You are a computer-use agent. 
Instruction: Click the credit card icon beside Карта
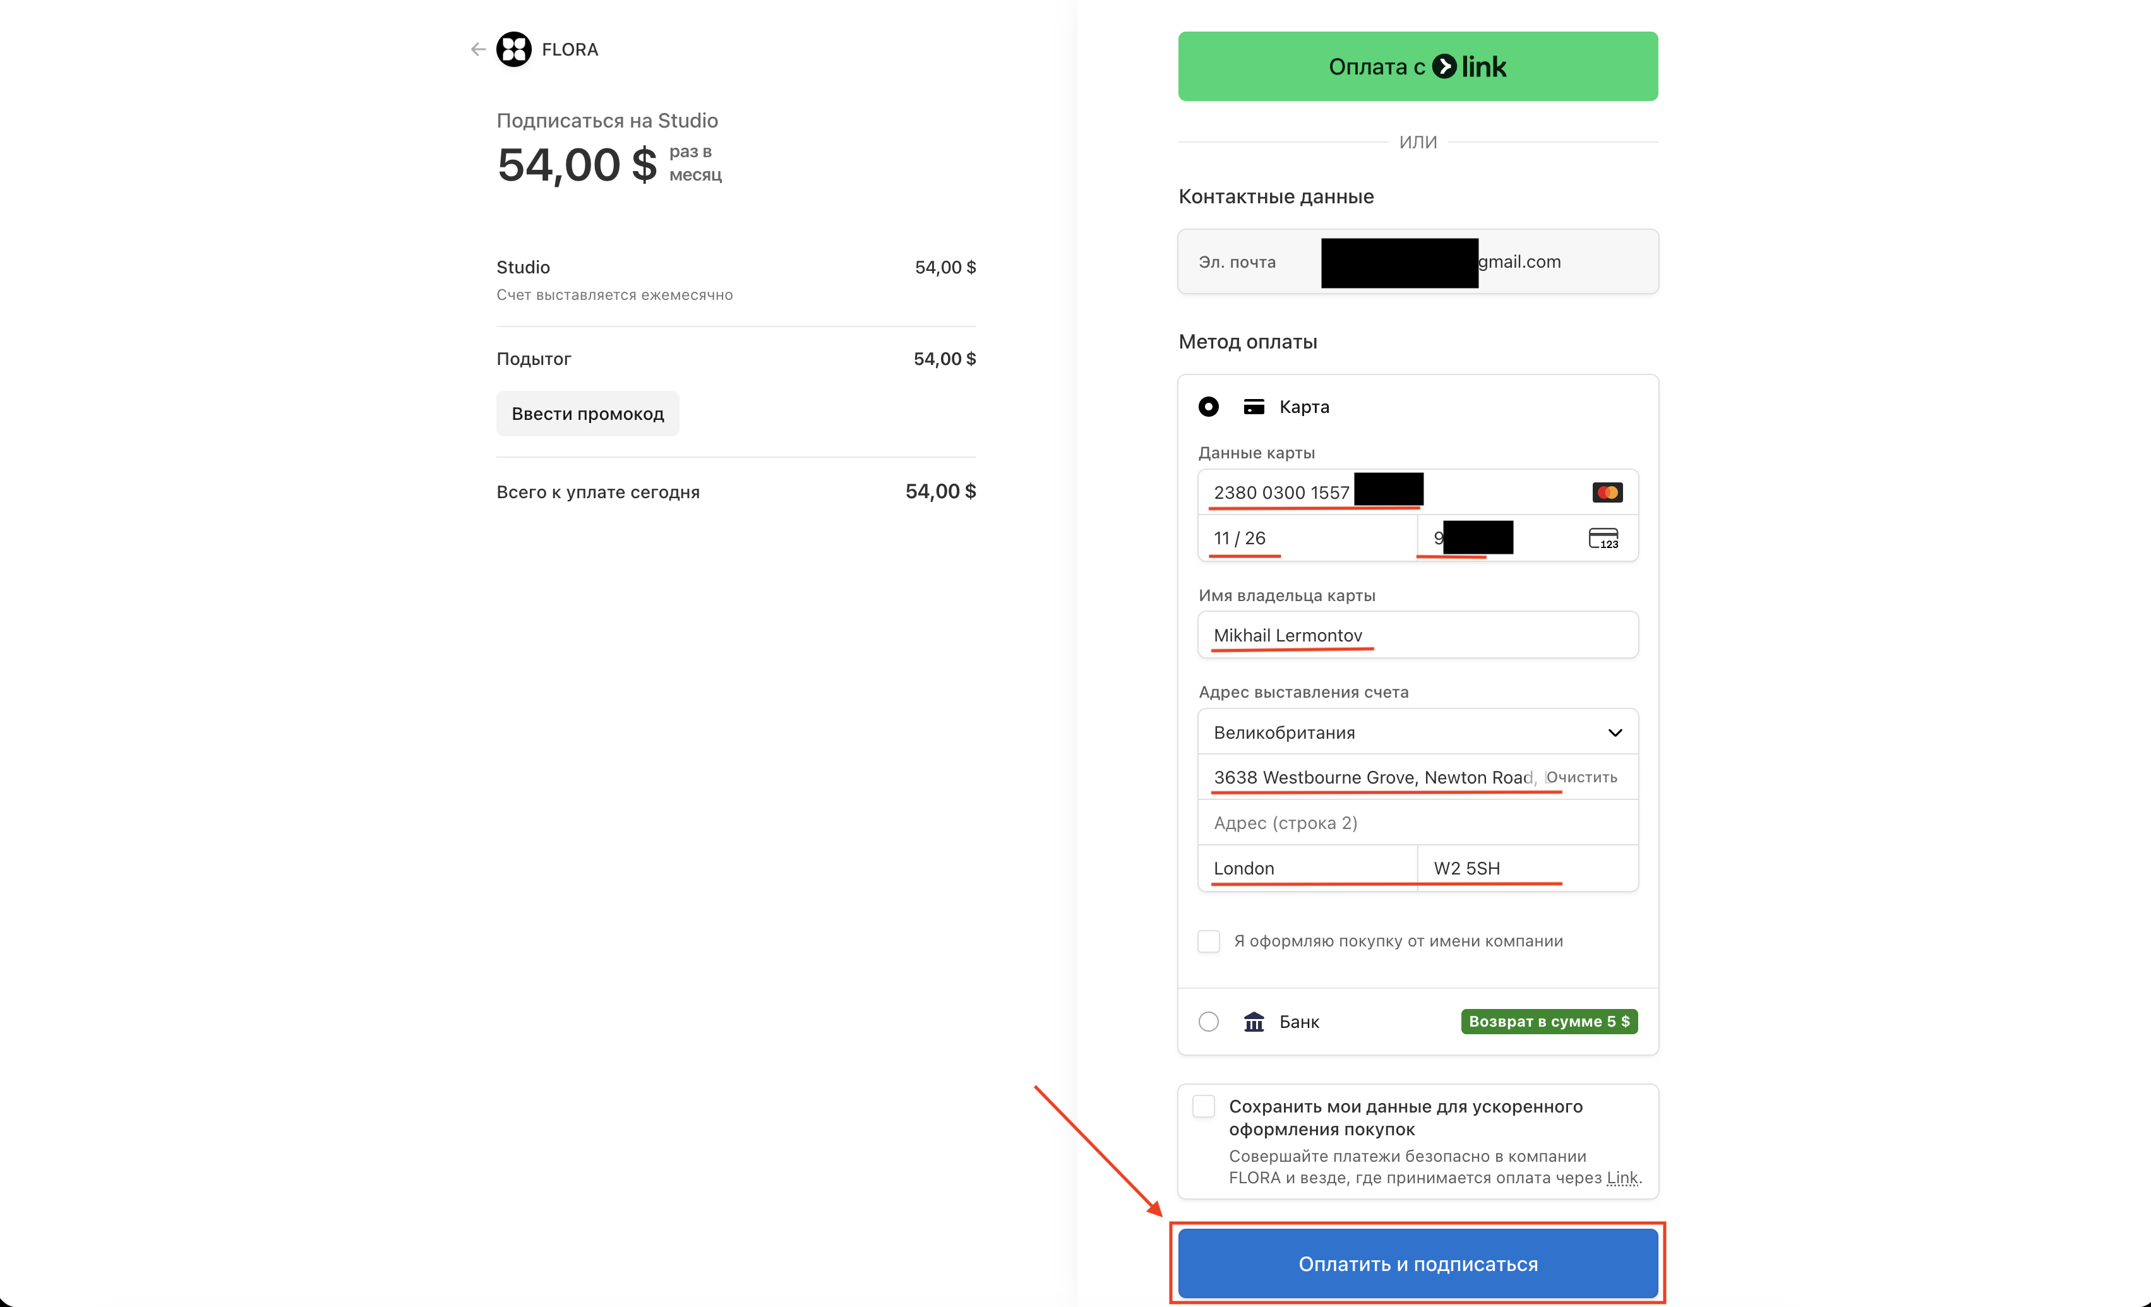coord(1254,407)
